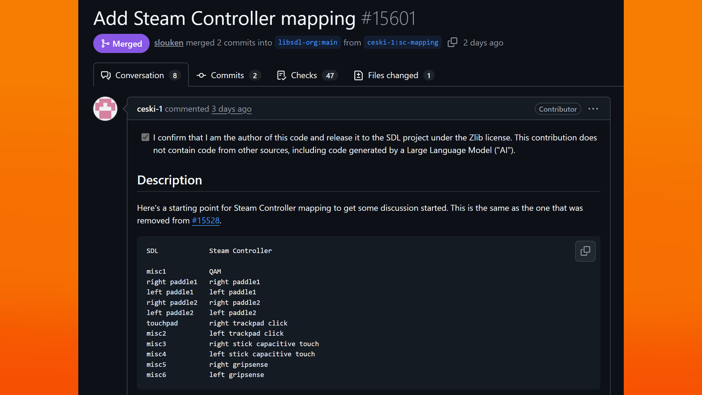
Task: Click the 'left stick capacitive touch' text
Action: pos(262,354)
